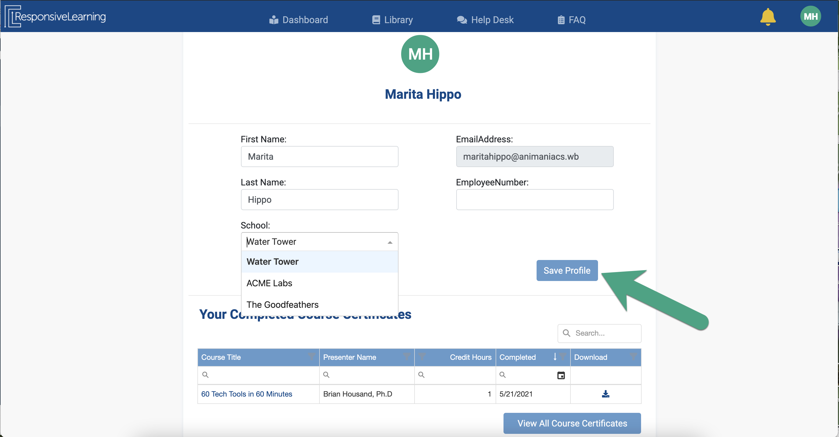
Task: Open the MH user avatar menu
Action: pyautogui.click(x=810, y=16)
